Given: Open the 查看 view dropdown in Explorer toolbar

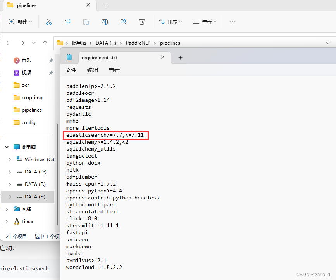Looking at the screenshot, I should pyautogui.click(x=205, y=22).
